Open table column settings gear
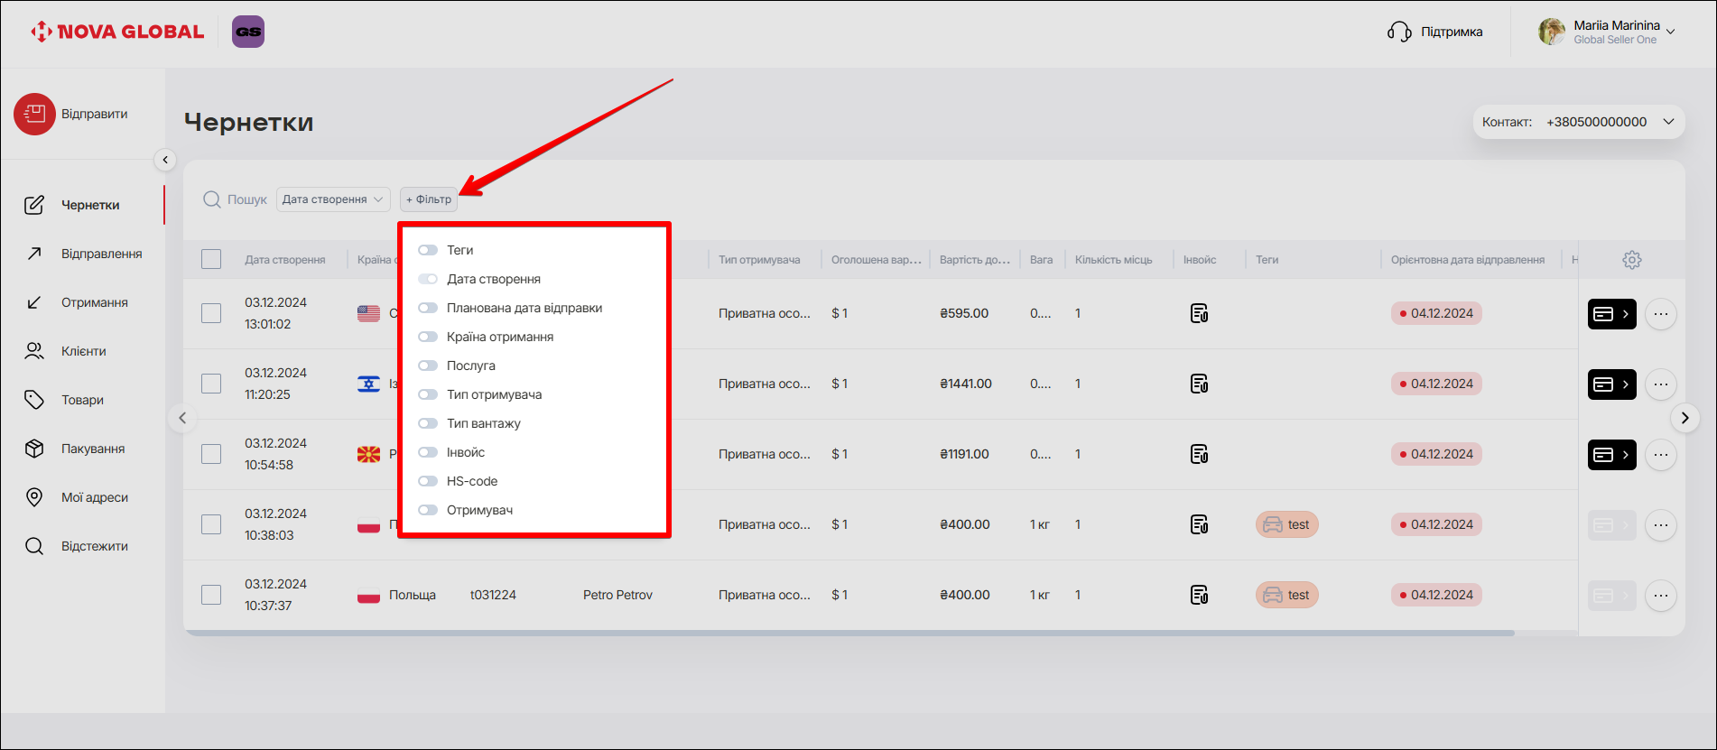 click(x=1631, y=260)
